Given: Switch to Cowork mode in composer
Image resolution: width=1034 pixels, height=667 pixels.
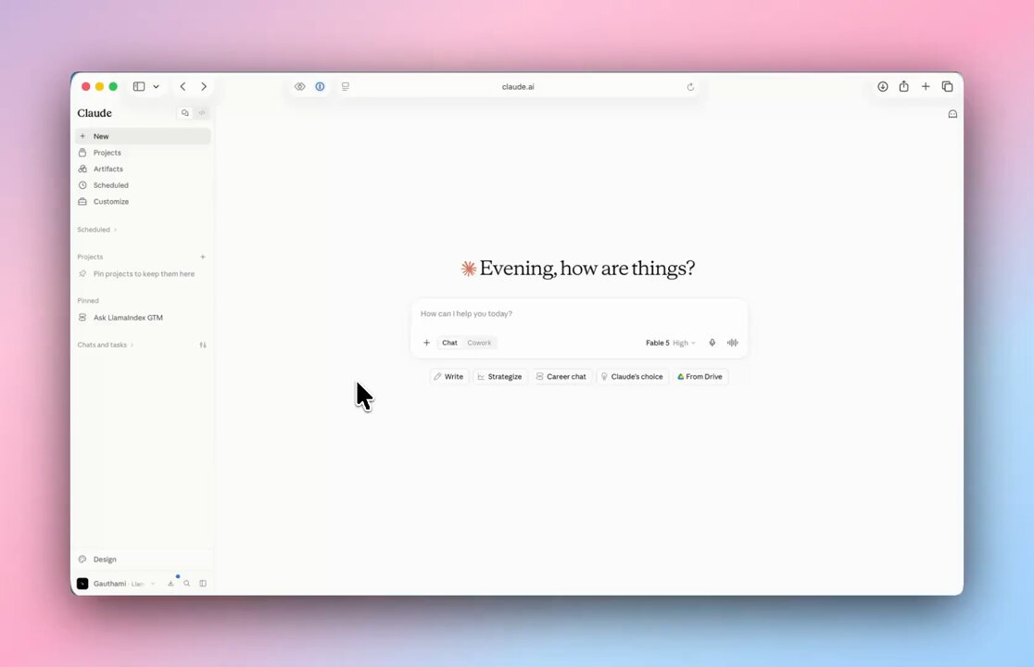Looking at the screenshot, I should 479,343.
